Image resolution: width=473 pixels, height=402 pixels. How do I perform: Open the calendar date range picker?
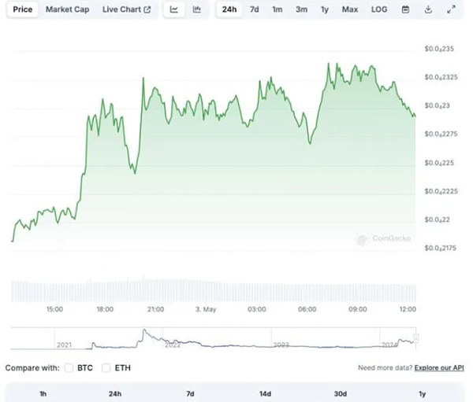tap(405, 9)
